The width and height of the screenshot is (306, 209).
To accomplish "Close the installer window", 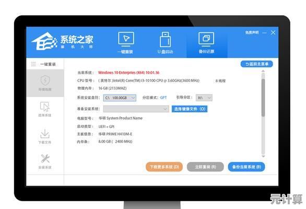I will coord(273,32).
